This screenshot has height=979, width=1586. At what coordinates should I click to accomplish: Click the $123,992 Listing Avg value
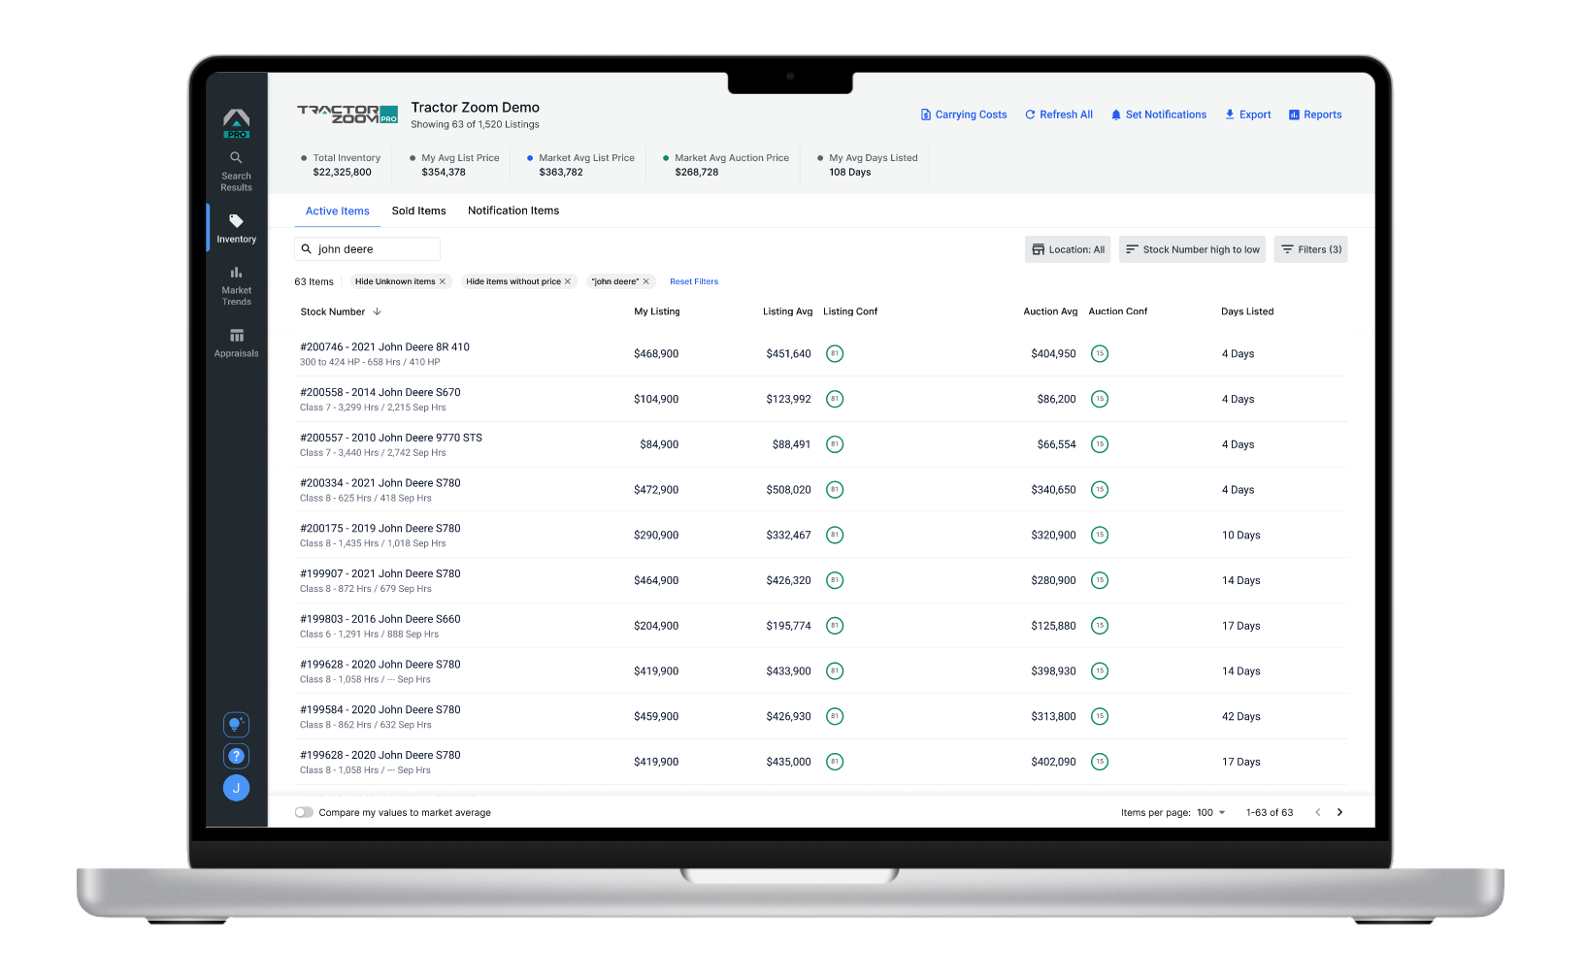(x=788, y=399)
